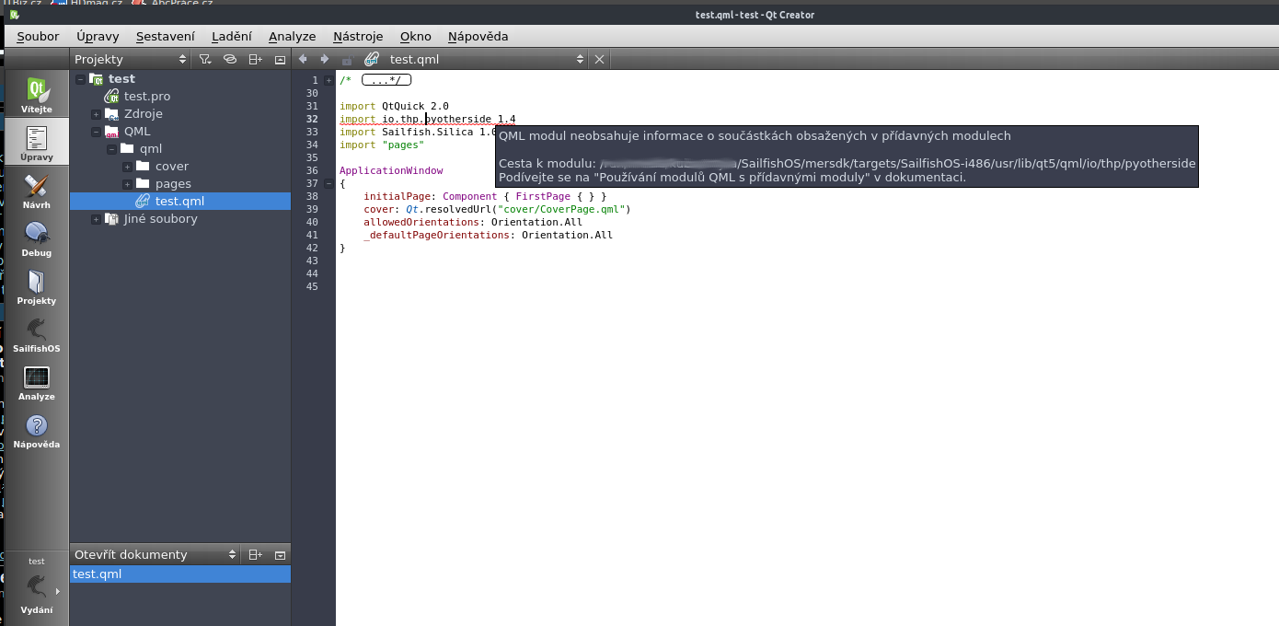Split the Projekty panel
This screenshot has height=626, width=1279.
[256, 59]
